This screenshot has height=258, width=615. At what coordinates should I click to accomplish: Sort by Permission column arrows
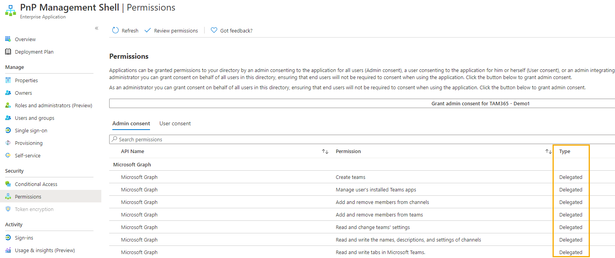[x=549, y=152]
